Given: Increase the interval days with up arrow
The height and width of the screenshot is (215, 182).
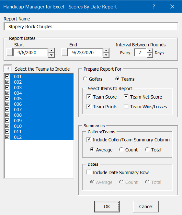Looking at the screenshot, I should [x=150, y=51].
